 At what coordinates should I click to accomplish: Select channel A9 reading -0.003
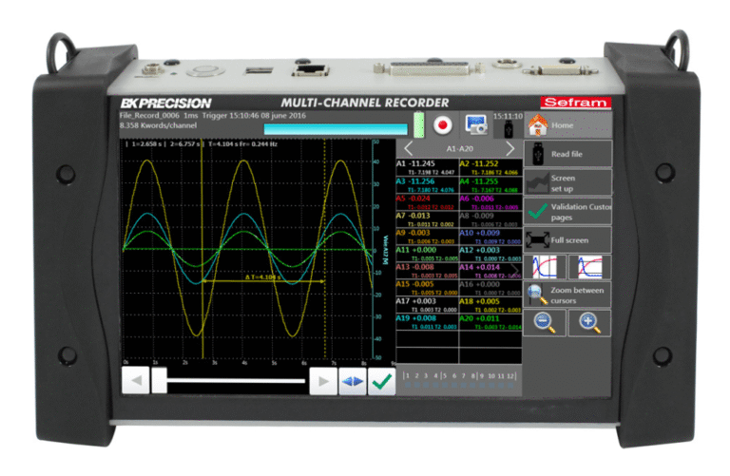tap(427, 237)
